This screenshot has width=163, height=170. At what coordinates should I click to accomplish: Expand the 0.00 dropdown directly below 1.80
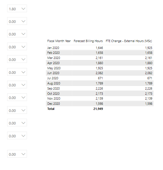[x=17, y=21]
